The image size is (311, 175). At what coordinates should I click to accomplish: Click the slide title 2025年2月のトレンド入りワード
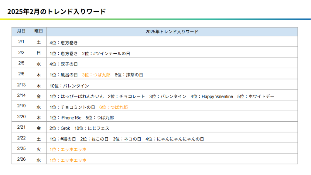coord(56,12)
